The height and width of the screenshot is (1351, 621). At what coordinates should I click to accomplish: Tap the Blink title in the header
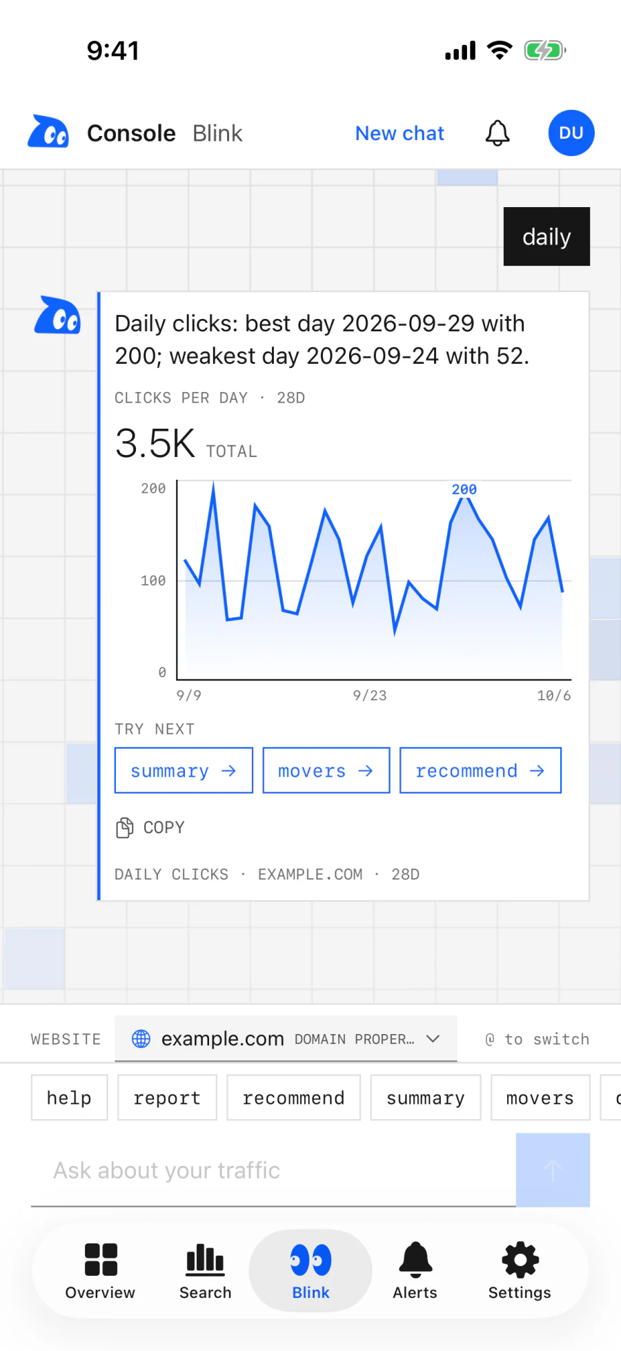(x=217, y=133)
